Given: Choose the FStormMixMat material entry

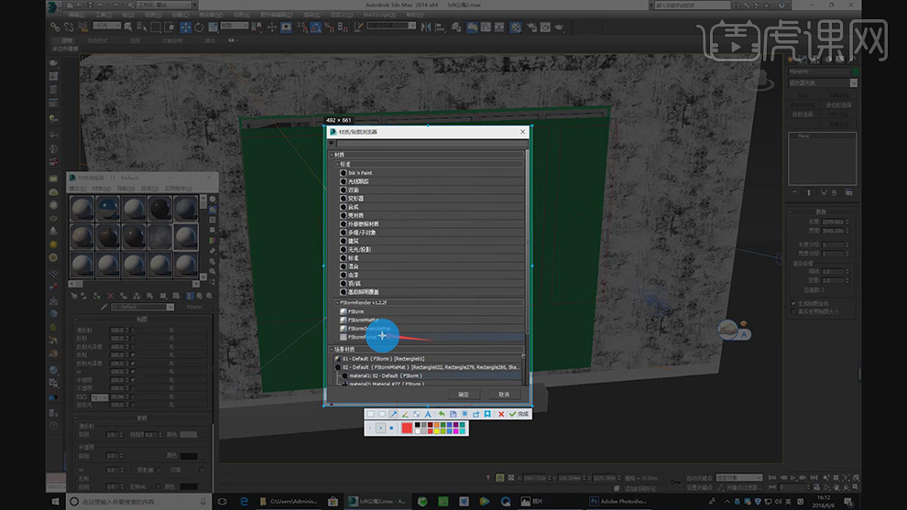Looking at the screenshot, I should [x=363, y=320].
